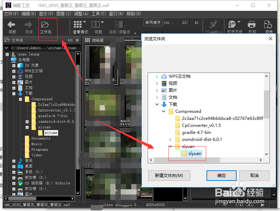Select CD 驱动器 (E:) HiSuite drive

[47, 183]
